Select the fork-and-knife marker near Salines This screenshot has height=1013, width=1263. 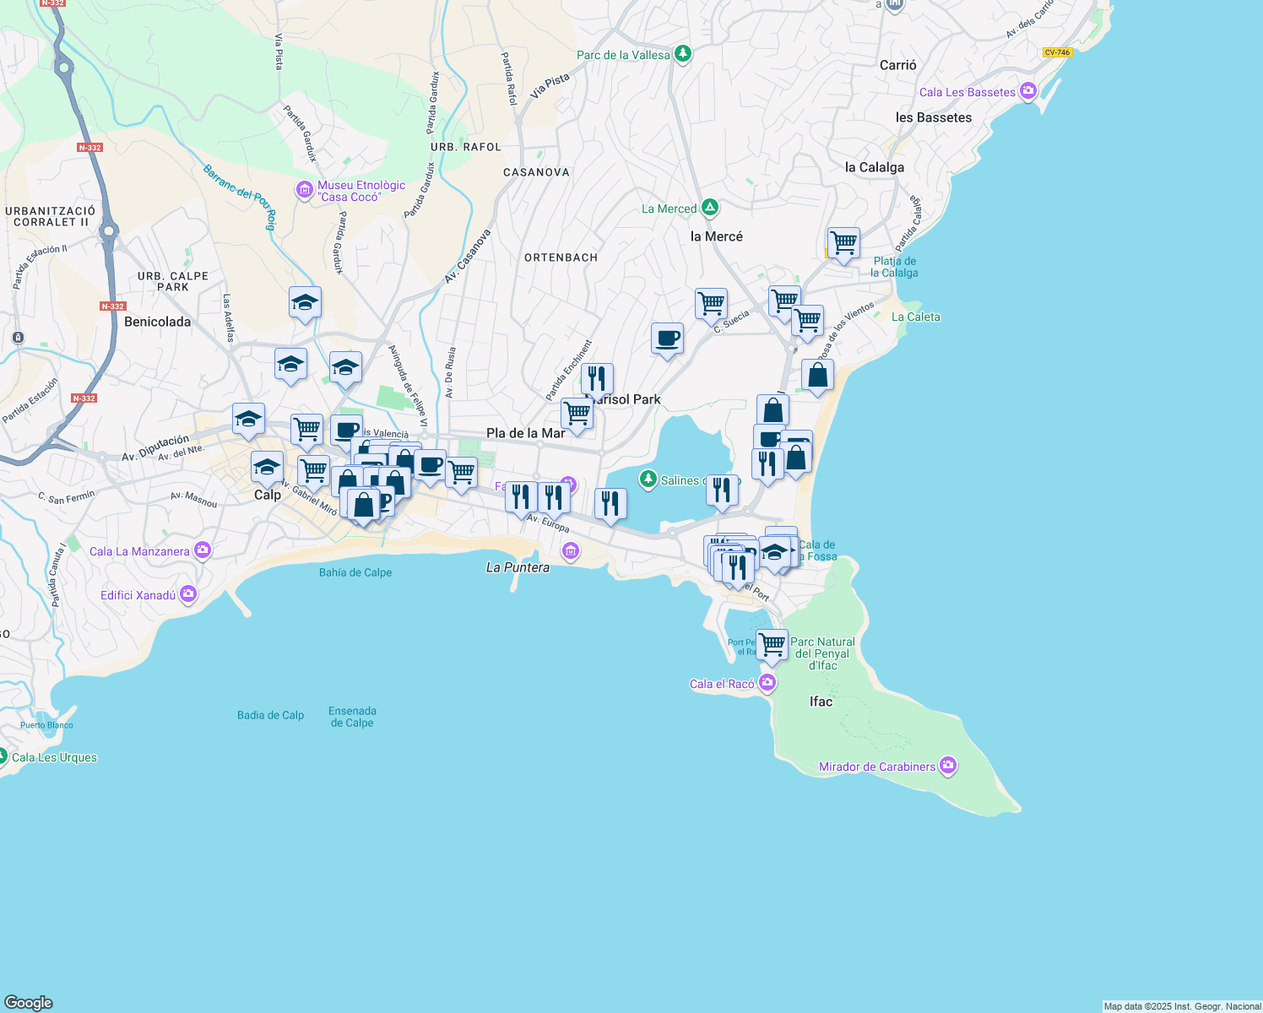(722, 488)
